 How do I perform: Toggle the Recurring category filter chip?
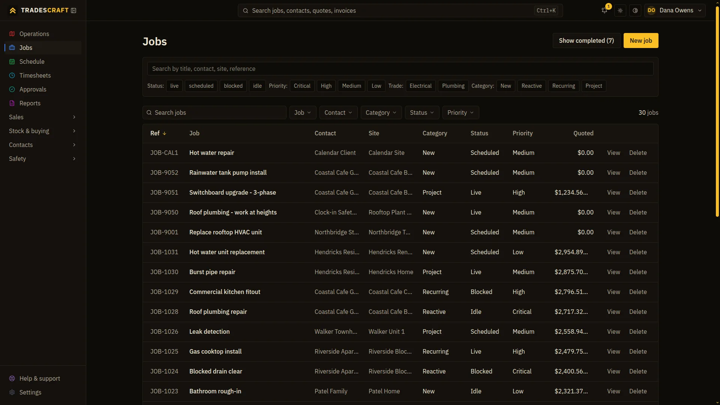[564, 86]
